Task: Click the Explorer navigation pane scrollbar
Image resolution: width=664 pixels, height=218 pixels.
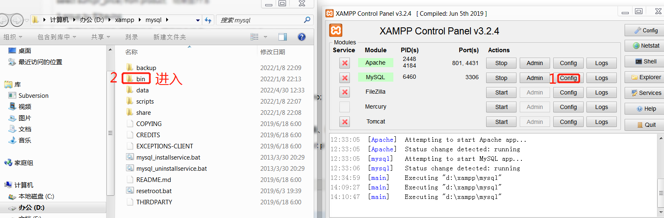Action: [x=110, y=133]
